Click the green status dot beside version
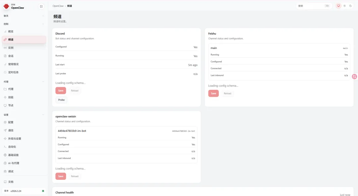This screenshot has width=358, height=196. (43, 191)
